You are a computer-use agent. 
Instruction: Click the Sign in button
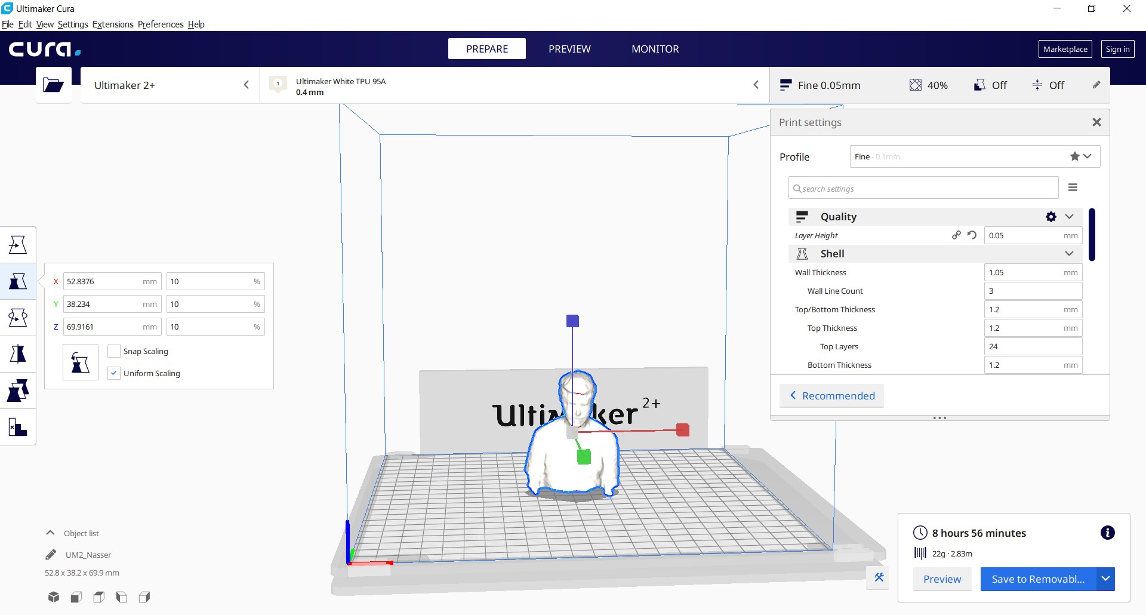[1117, 49]
